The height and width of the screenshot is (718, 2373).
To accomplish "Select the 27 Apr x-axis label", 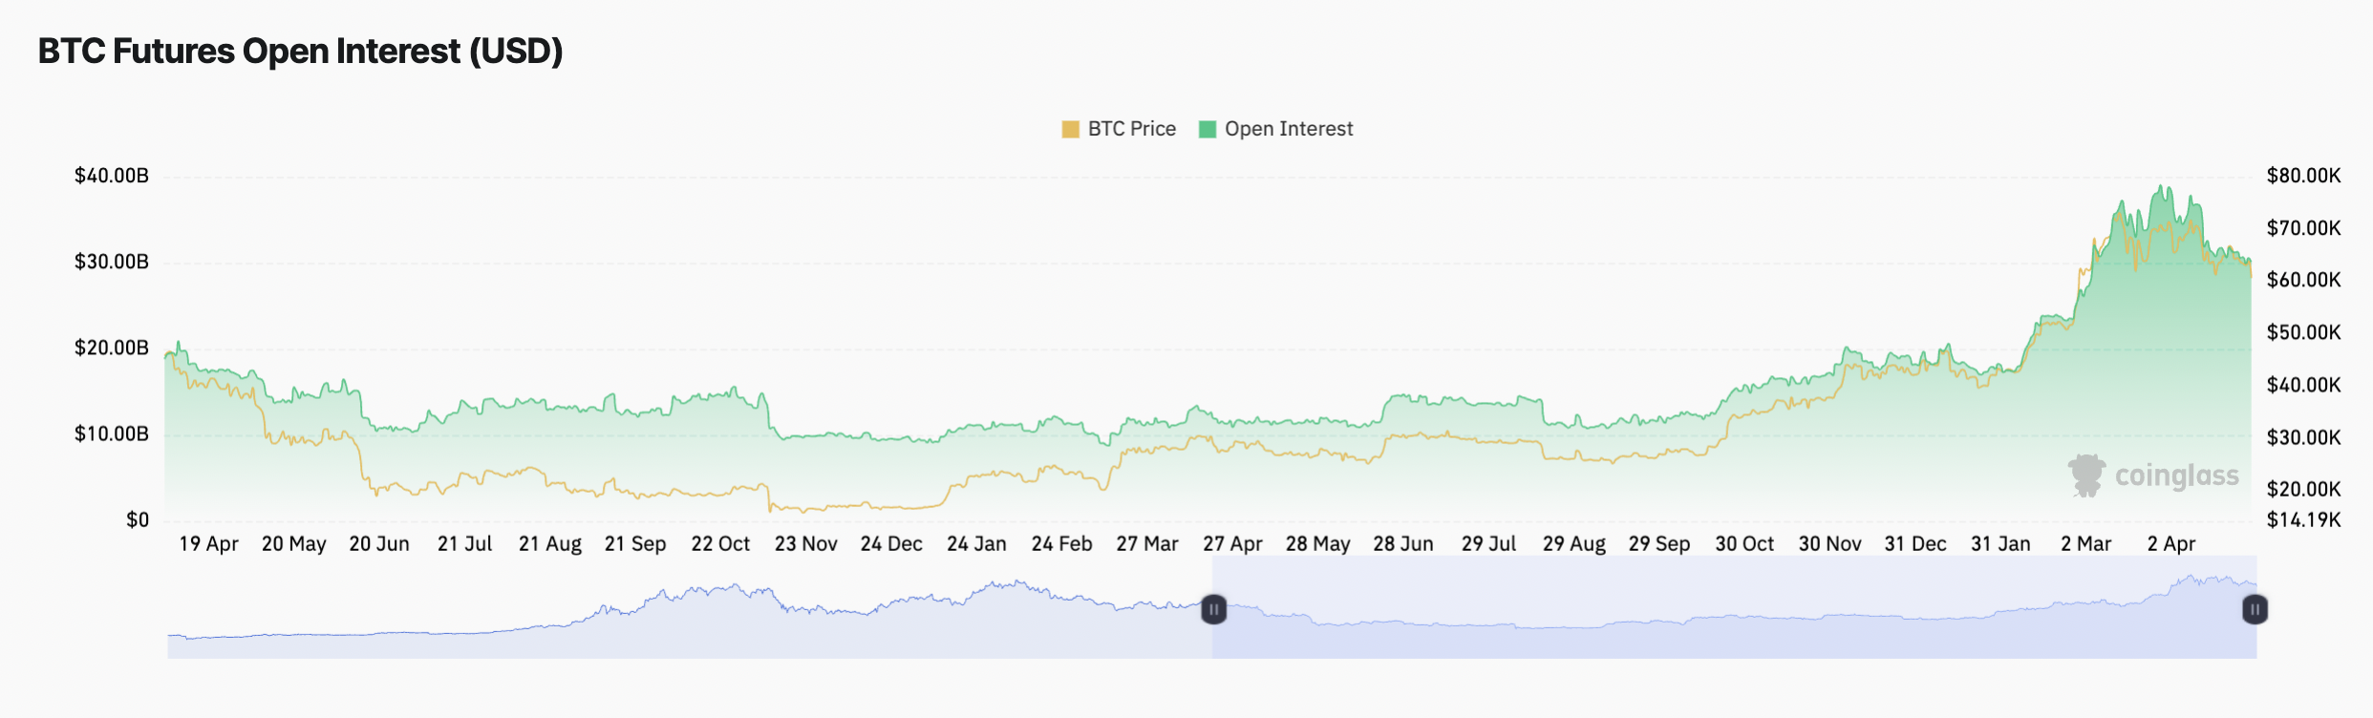I will pos(1232,544).
